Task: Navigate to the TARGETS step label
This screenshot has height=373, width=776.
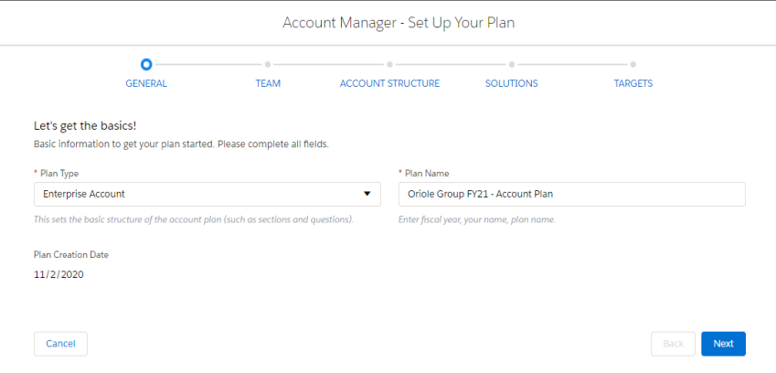Action: coord(633,83)
